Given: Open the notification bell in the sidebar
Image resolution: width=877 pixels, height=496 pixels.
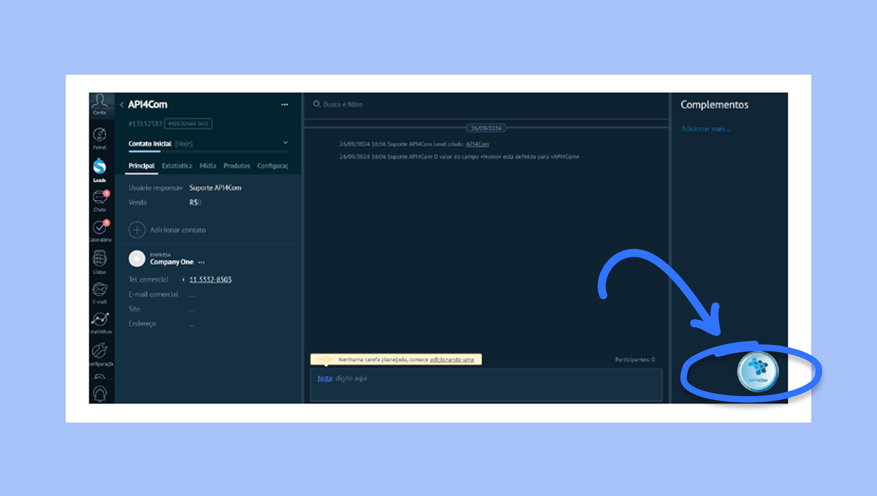Looking at the screenshot, I should click(100, 394).
